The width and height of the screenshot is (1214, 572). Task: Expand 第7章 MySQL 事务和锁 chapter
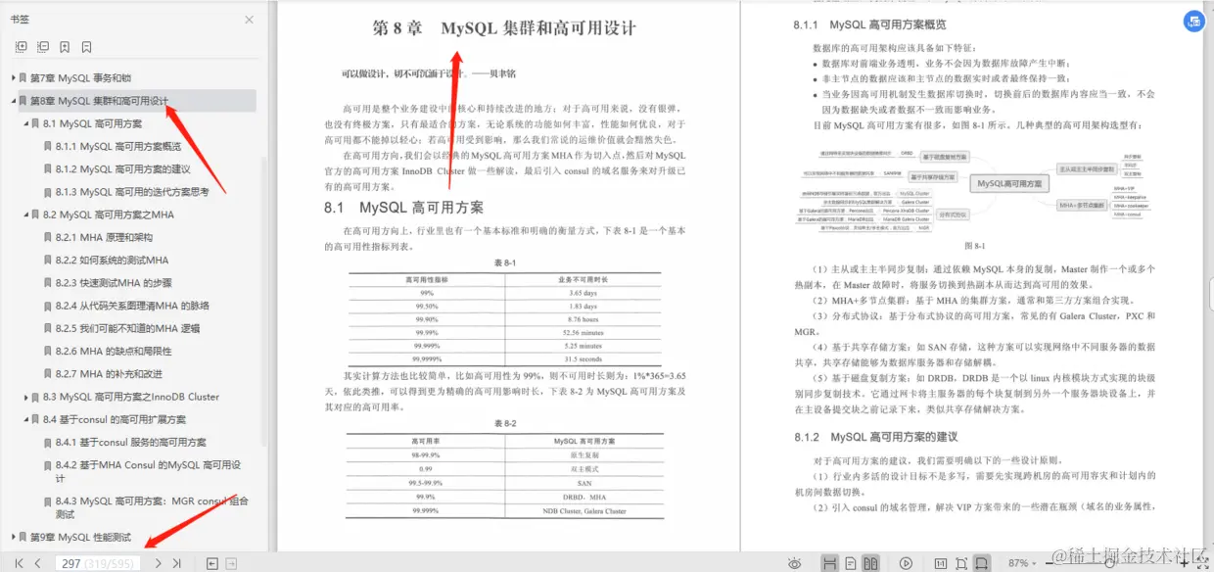(x=14, y=77)
